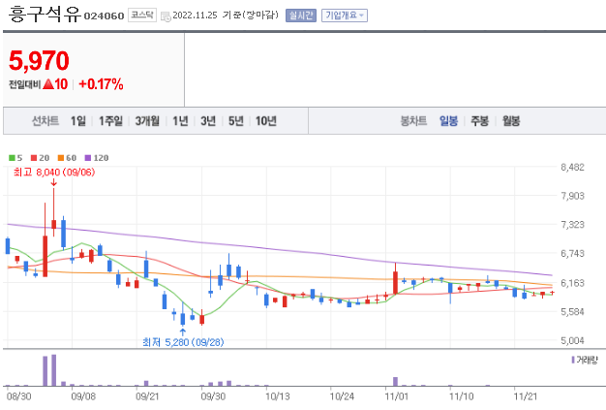The width and height of the screenshot is (606, 410).
Task: Click the 11/01 date axis label
Action: [396, 396]
